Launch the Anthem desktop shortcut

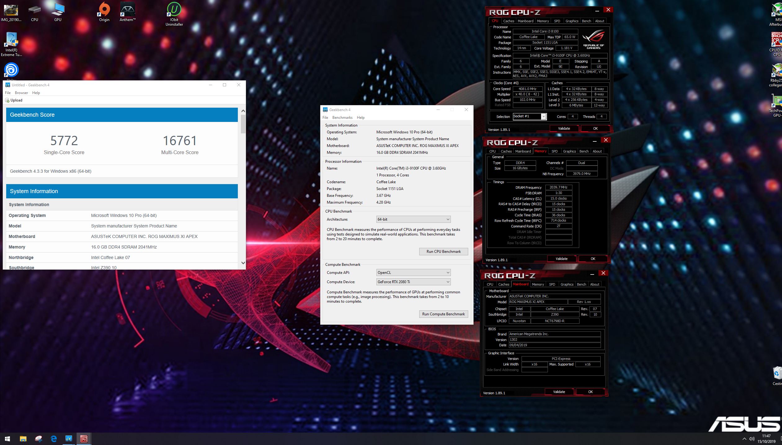[127, 12]
